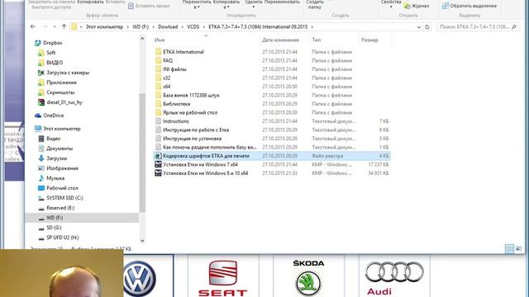The width and height of the screenshot is (529, 297).
Task: Open the address bar history dropdown
Action: point(419,27)
